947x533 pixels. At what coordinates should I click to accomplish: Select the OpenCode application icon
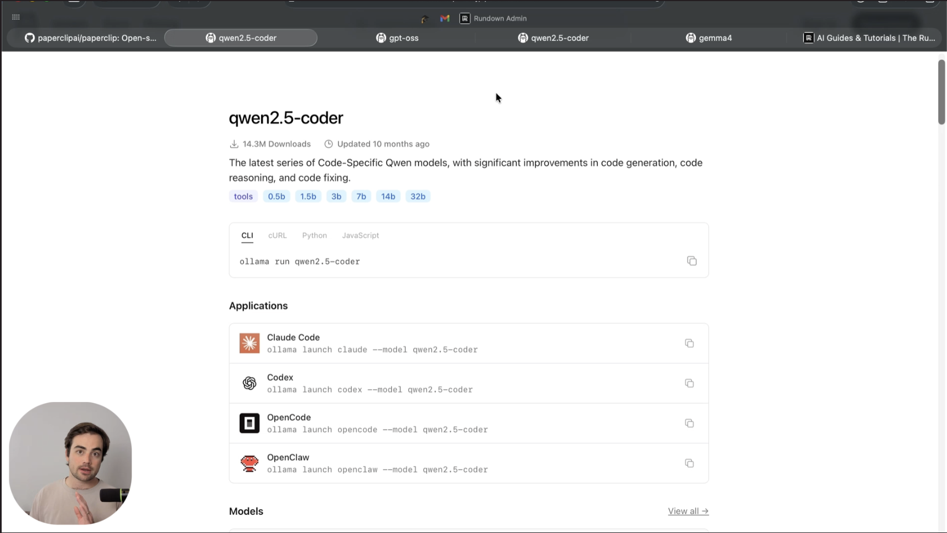coord(249,423)
